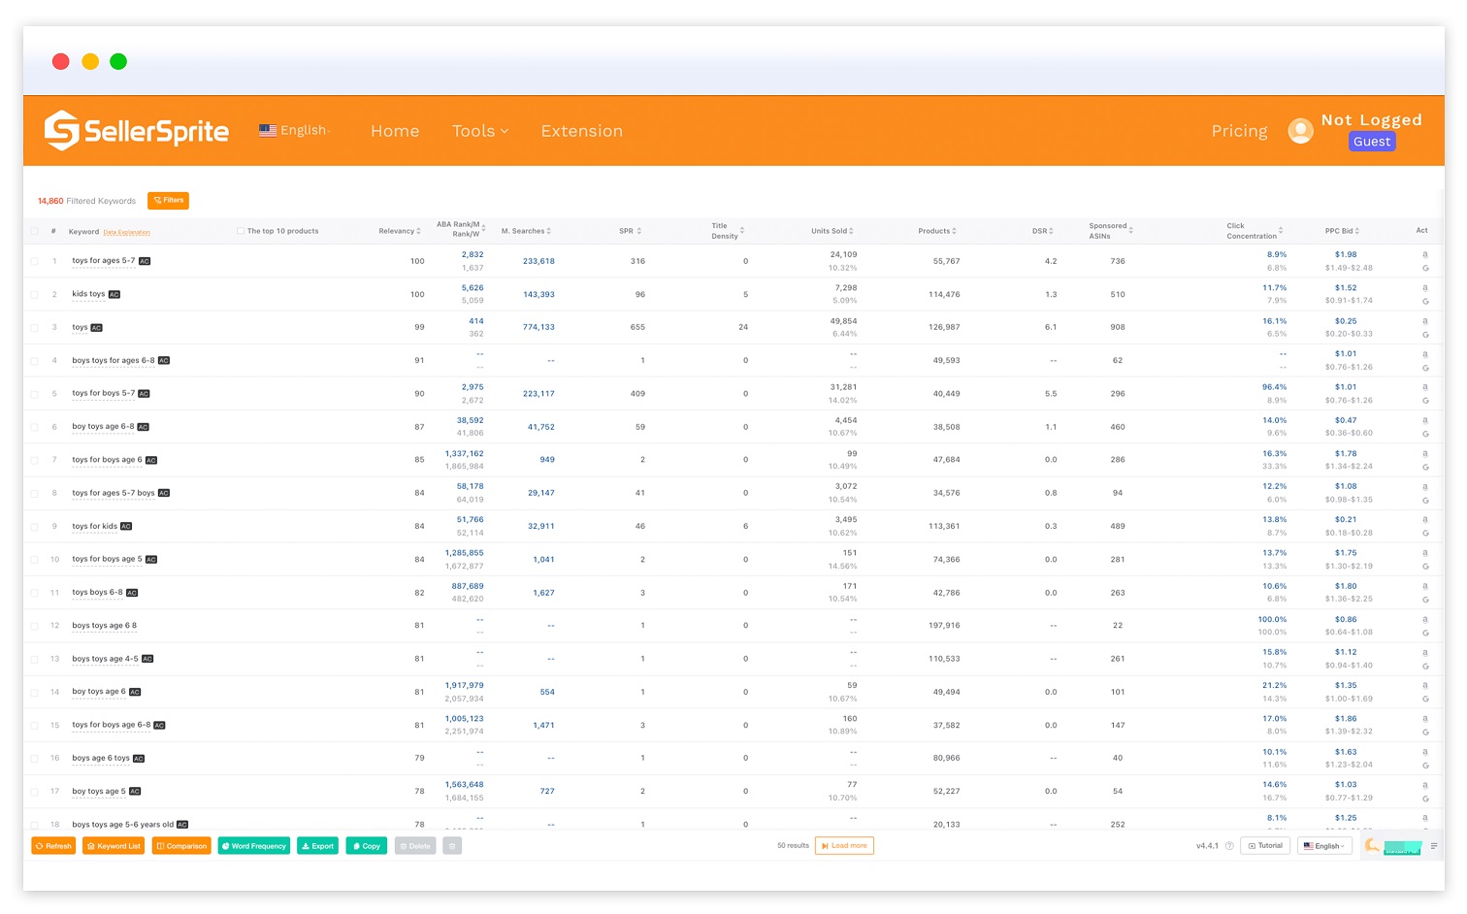Click Amazon icon in 'boy toys age 6-8' row
The height and width of the screenshot is (914, 1467).
tap(1424, 421)
